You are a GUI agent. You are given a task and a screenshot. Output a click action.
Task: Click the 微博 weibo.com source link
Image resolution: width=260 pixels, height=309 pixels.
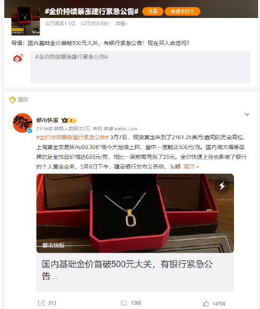(x=120, y=129)
